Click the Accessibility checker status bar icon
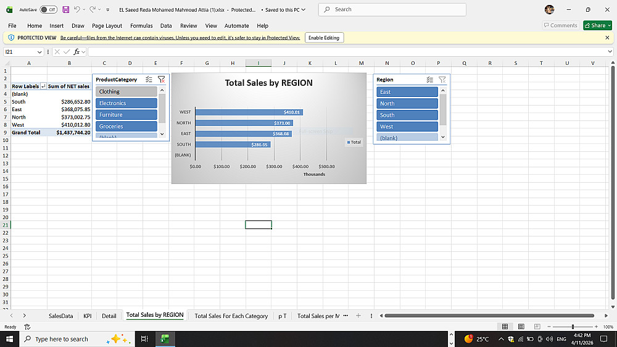617x347 pixels. [27, 327]
